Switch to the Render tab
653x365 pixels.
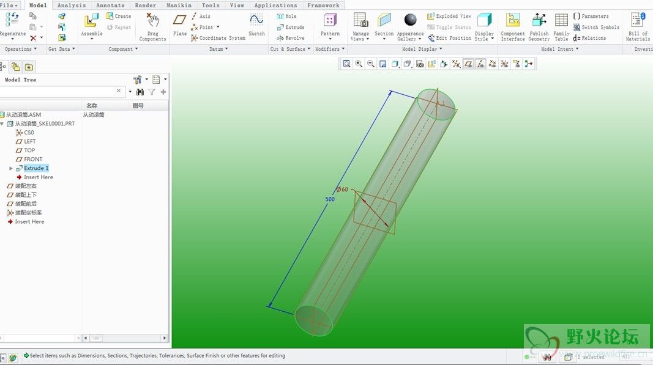click(x=145, y=6)
